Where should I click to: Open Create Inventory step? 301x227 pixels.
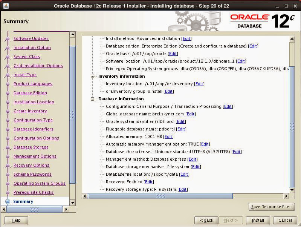pyautogui.click(x=30, y=111)
